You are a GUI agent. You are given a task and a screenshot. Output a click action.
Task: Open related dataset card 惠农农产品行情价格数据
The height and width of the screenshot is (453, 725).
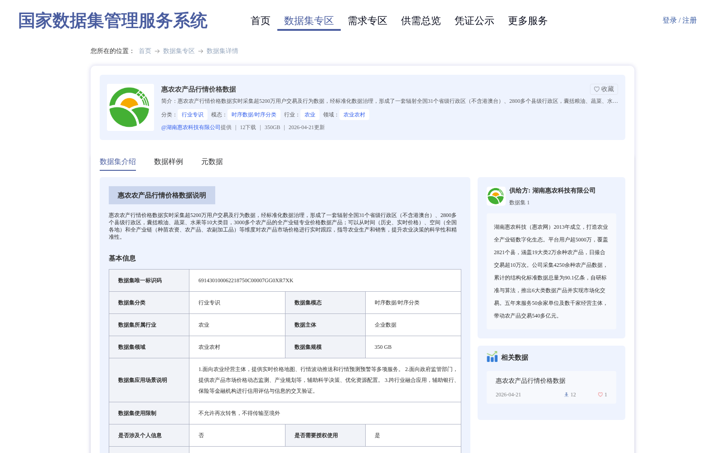point(551,387)
